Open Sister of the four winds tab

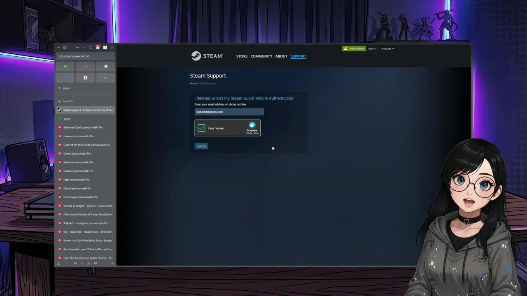85,145
